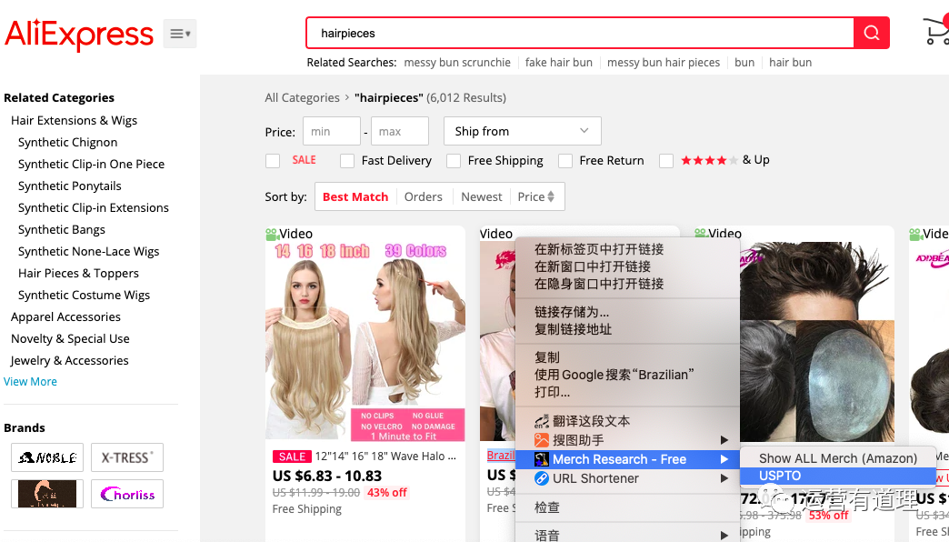Open the shopping cart icon

click(x=935, y=31)
